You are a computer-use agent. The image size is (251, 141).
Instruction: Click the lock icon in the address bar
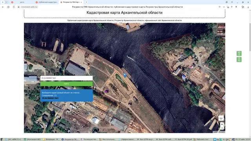pyautogui.click(x=18, y=7)
